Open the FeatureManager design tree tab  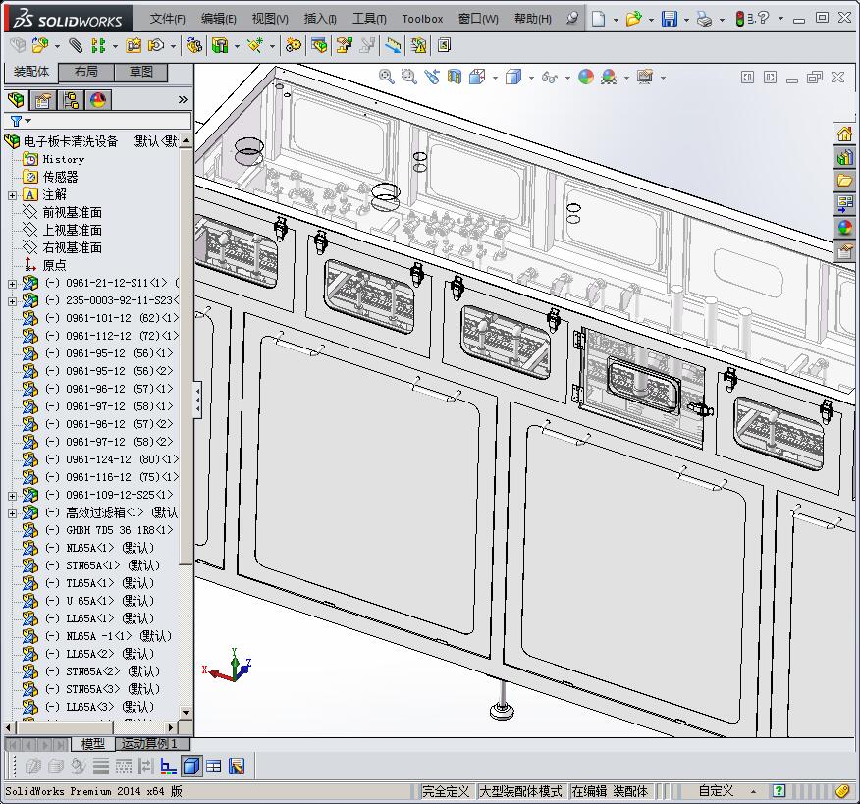pos(16,100)
